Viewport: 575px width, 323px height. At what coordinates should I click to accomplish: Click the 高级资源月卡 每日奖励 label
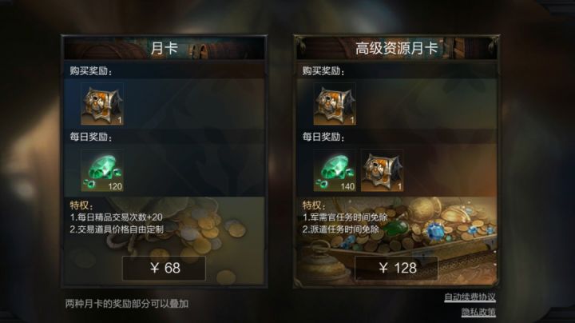click(323, 138)
